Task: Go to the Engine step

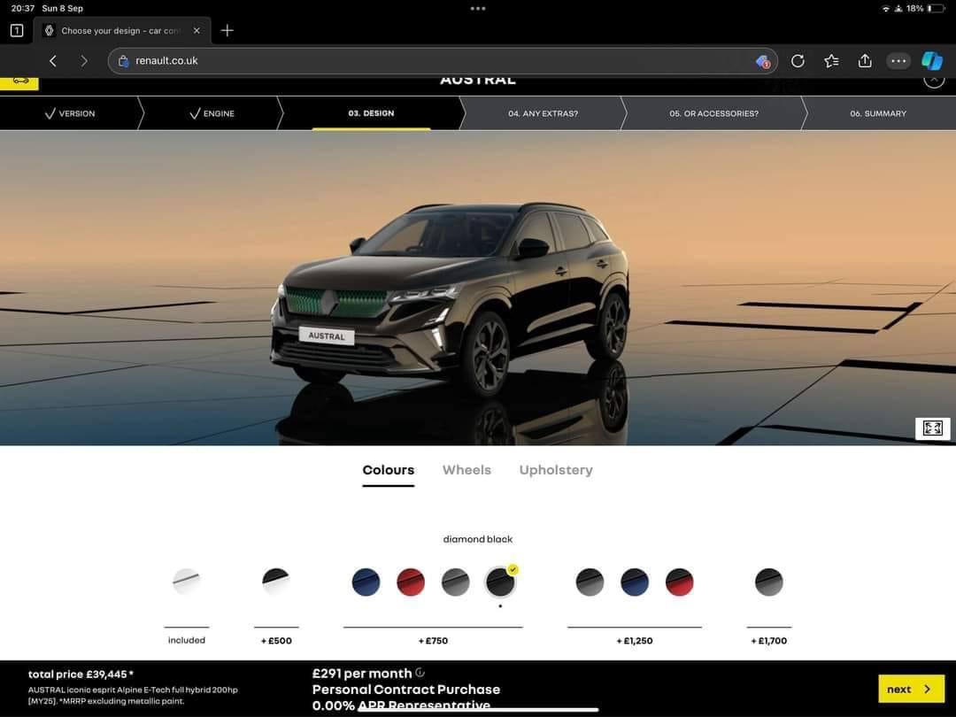Action: (212, 113)
